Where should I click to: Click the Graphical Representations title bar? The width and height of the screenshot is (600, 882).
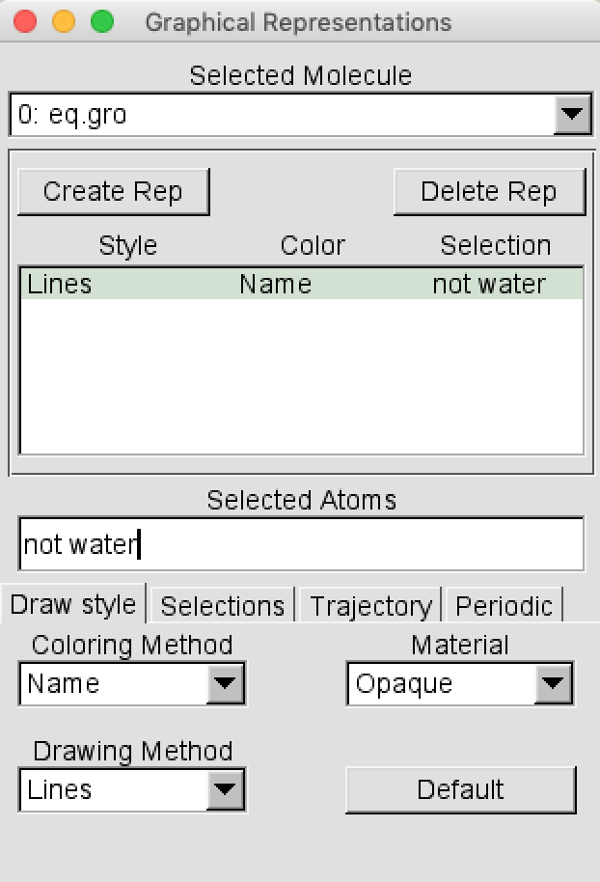(299, 21)
